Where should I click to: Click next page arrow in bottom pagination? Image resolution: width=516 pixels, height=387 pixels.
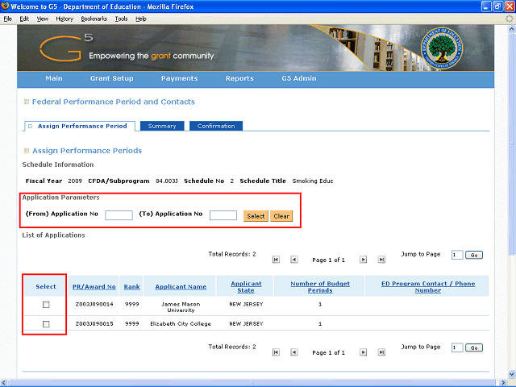[363, 352]
